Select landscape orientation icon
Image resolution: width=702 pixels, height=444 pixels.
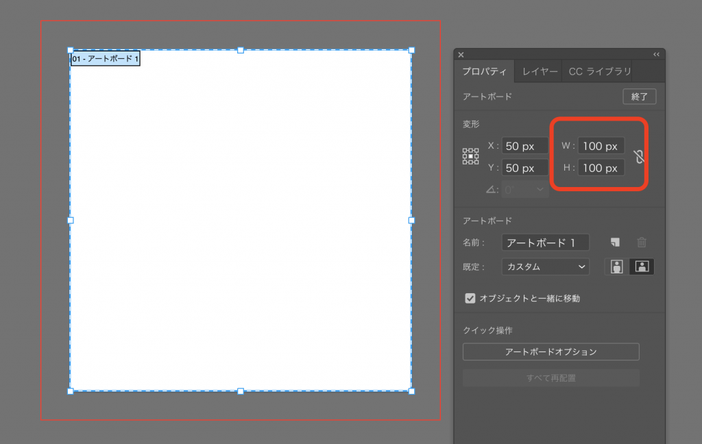click(642, 267)
